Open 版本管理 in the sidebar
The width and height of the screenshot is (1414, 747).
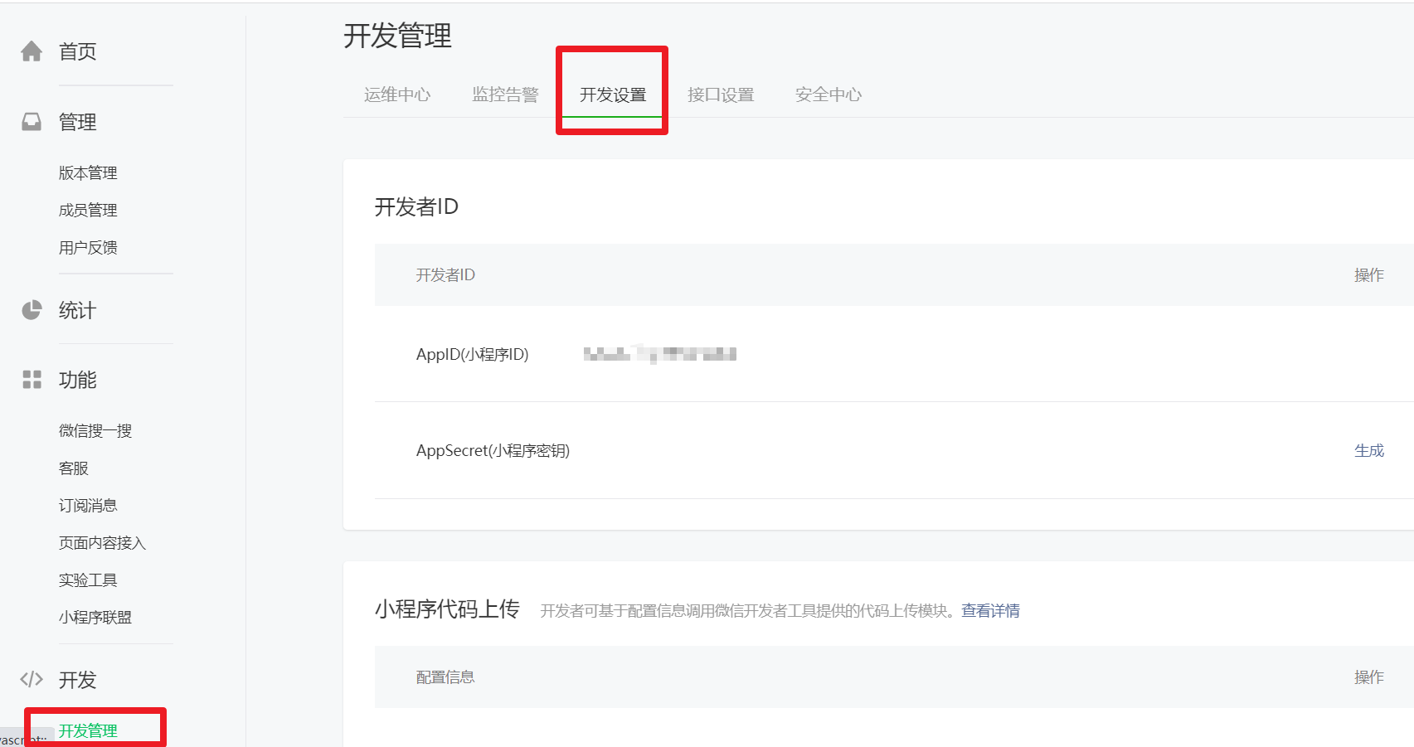(88, 172)
